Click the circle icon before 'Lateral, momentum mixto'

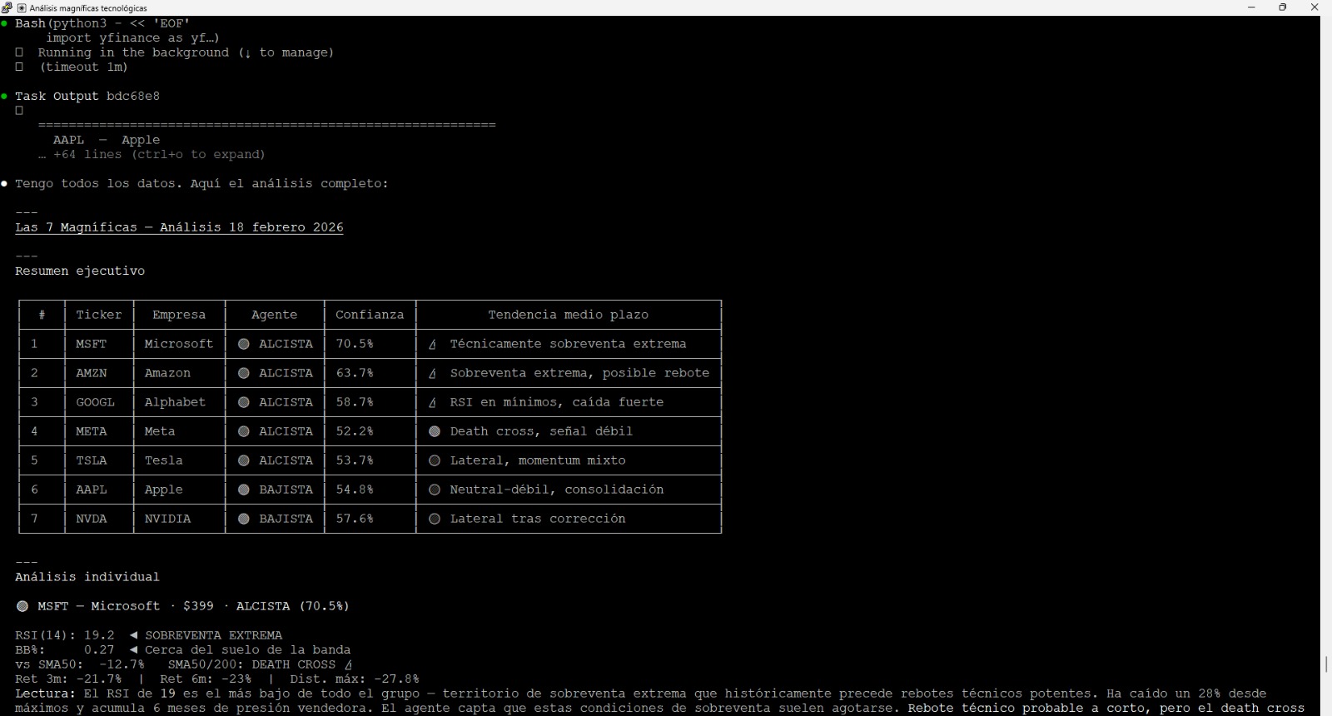point(434,460)
